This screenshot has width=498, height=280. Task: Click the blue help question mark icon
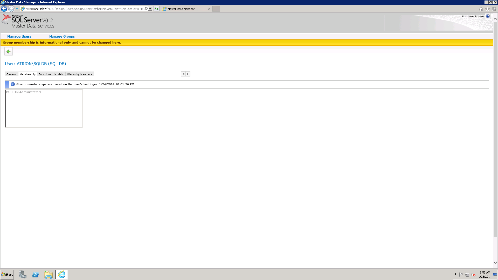488,16
